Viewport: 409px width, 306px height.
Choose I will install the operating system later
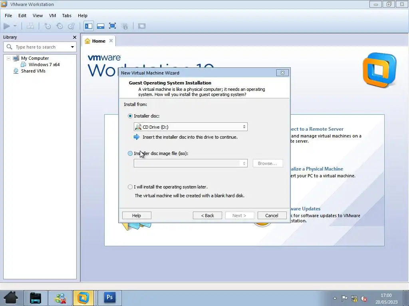click(x=130, y=187)
